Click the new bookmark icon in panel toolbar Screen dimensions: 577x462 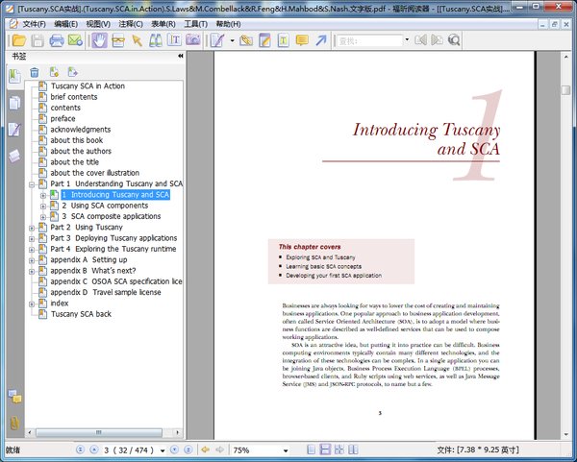tap(54, 72)
